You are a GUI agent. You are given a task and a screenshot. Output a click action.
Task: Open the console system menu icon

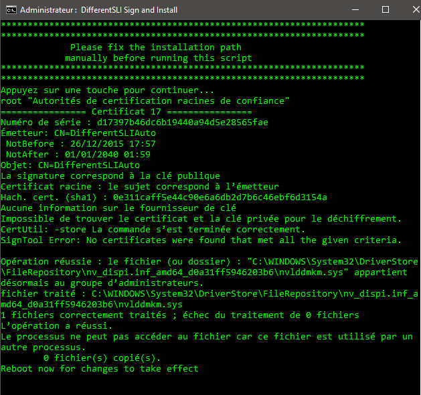click(x=11, y=10)
